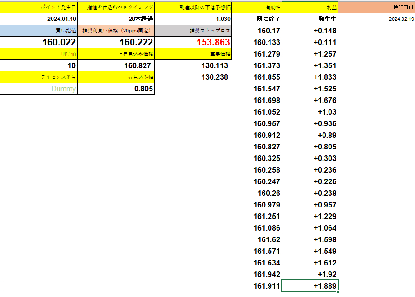
Task: Select the 推奨ストップロス label cell
Action: [x=193, y=31]
